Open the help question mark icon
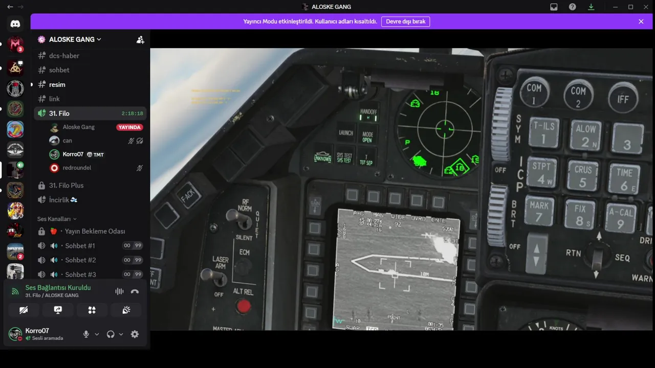 572,7
